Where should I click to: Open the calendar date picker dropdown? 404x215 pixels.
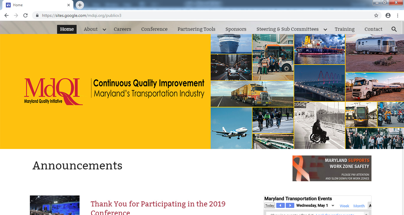333,206
